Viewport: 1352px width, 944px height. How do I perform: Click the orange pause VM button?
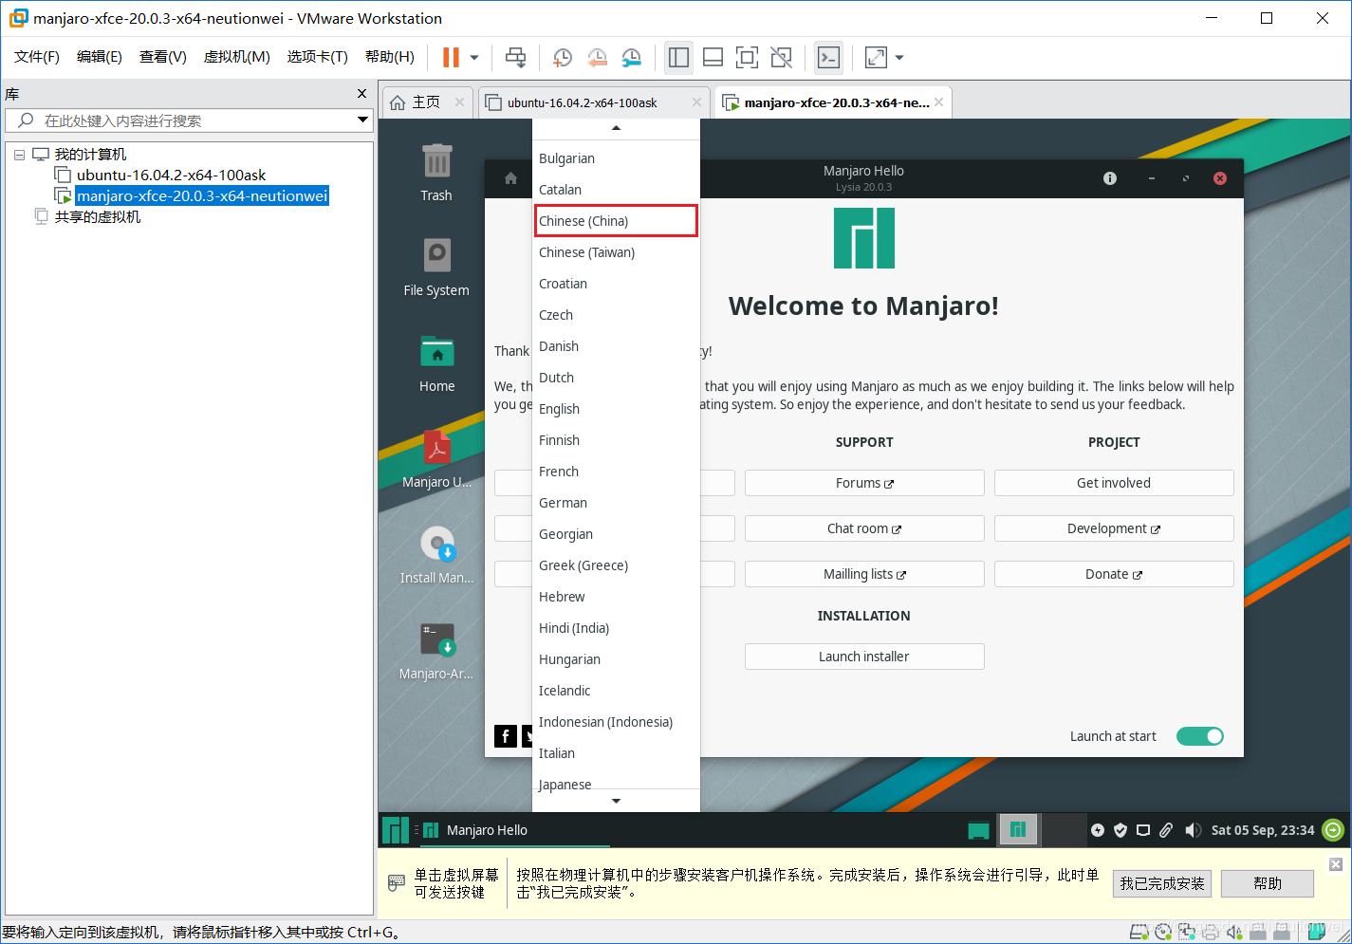click(451, 58)
